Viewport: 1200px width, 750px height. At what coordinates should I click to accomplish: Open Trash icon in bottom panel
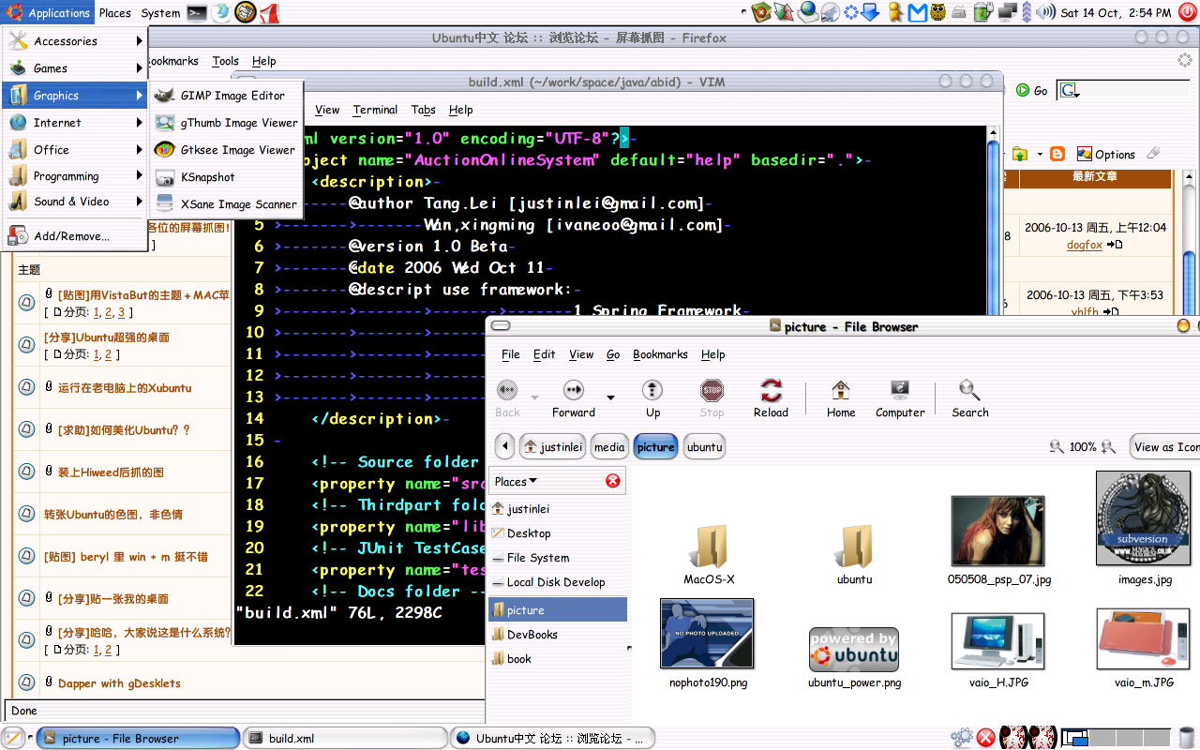[x=1187, y=737]
